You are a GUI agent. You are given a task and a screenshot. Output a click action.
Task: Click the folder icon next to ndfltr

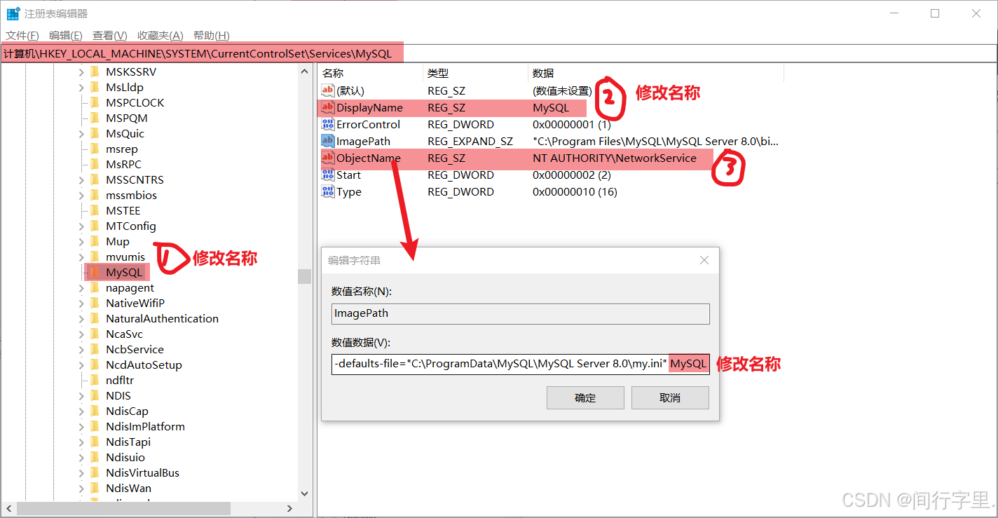(x=95, y=380)
